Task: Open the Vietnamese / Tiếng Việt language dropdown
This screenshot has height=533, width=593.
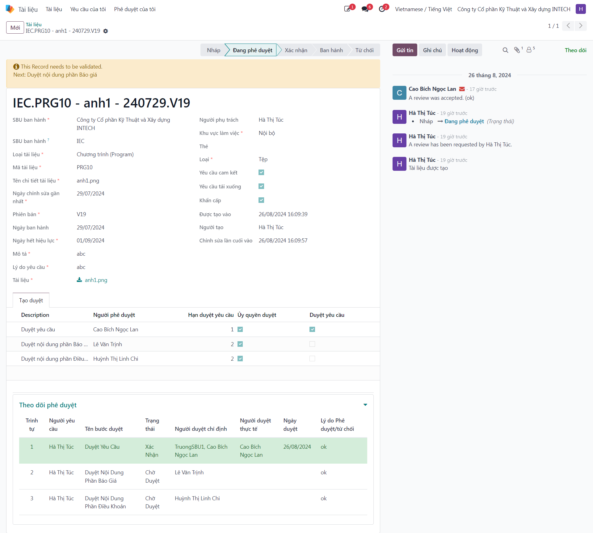Action: [423, 9]
